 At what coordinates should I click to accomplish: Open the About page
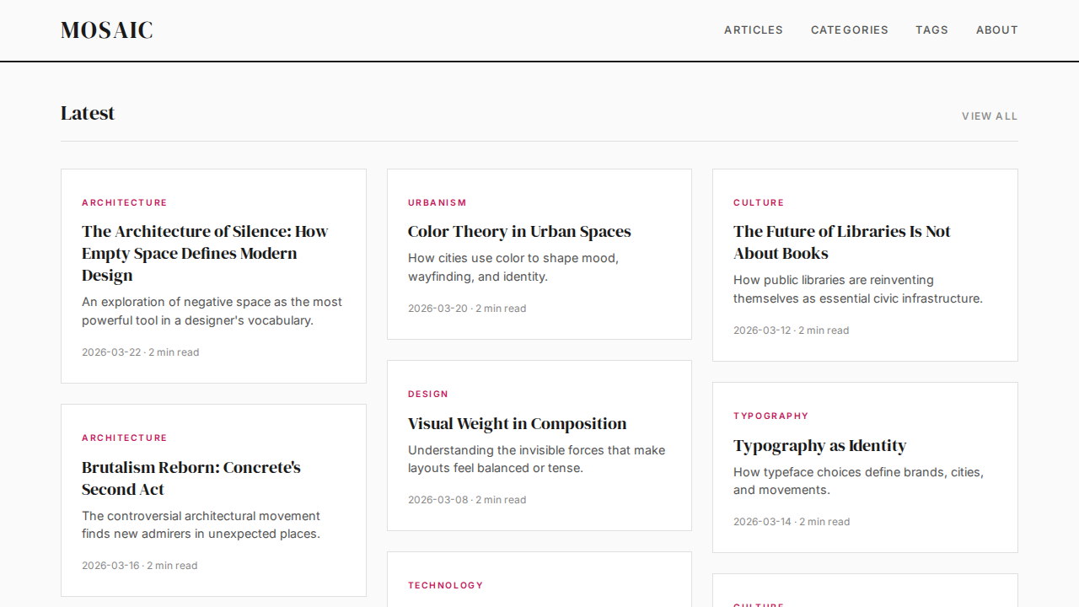996,30
